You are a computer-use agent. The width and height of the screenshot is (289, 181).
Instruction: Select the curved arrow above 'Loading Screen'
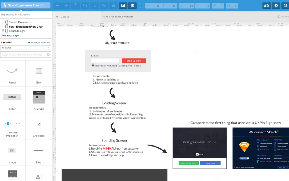112,93
